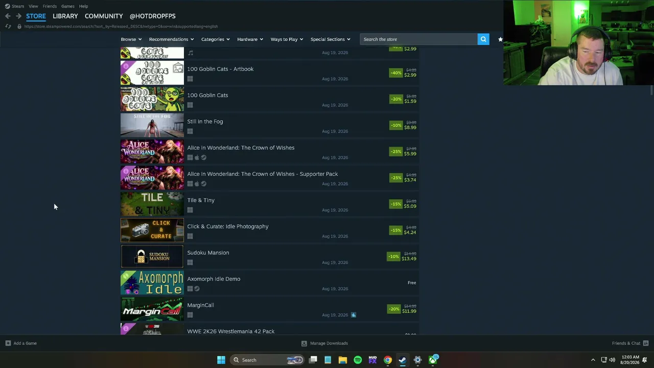
Task: Launch Spotify from the taskbar
Action: [x=358, y=360]
